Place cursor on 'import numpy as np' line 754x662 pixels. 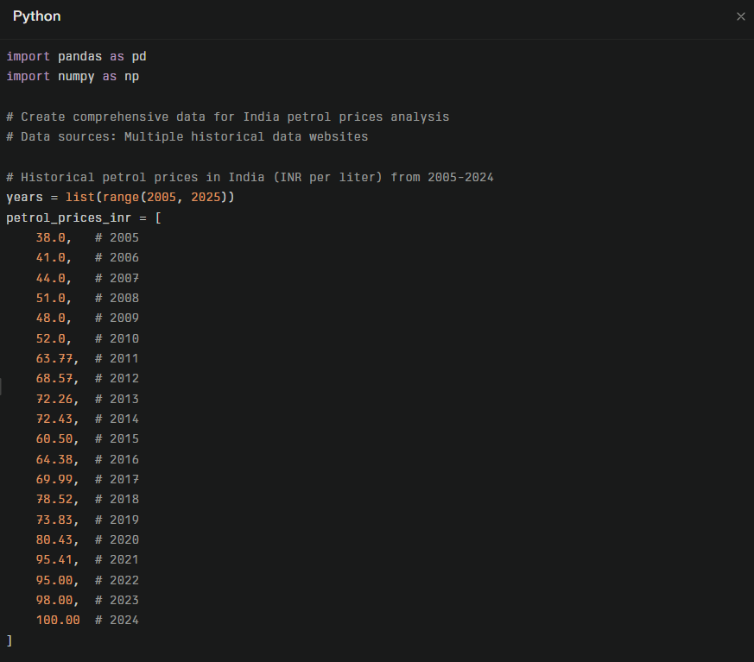(73, 76)
